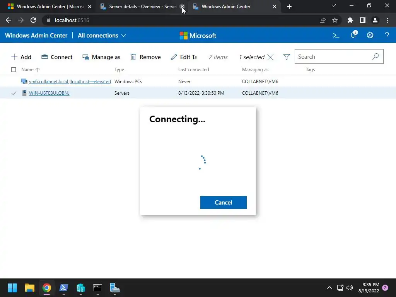
Task: Click the server icon for WIN-UBTEBULOBNJ
Action: (x=24, y=93)
